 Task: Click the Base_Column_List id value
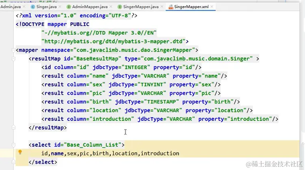[92, 145]
